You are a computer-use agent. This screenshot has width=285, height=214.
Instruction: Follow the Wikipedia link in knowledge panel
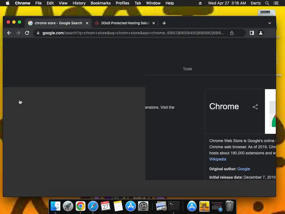coord(218,159)
